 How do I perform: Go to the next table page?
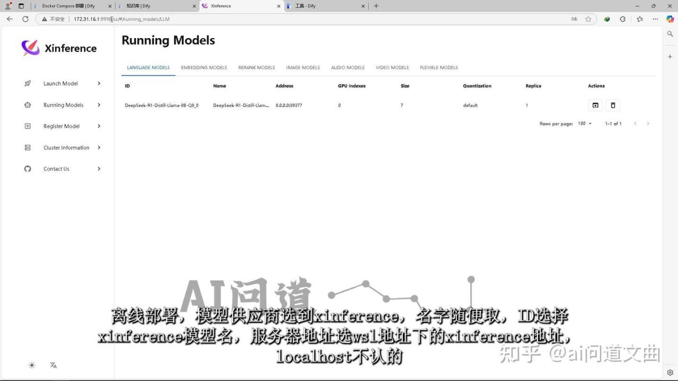[x=648, y=123]
